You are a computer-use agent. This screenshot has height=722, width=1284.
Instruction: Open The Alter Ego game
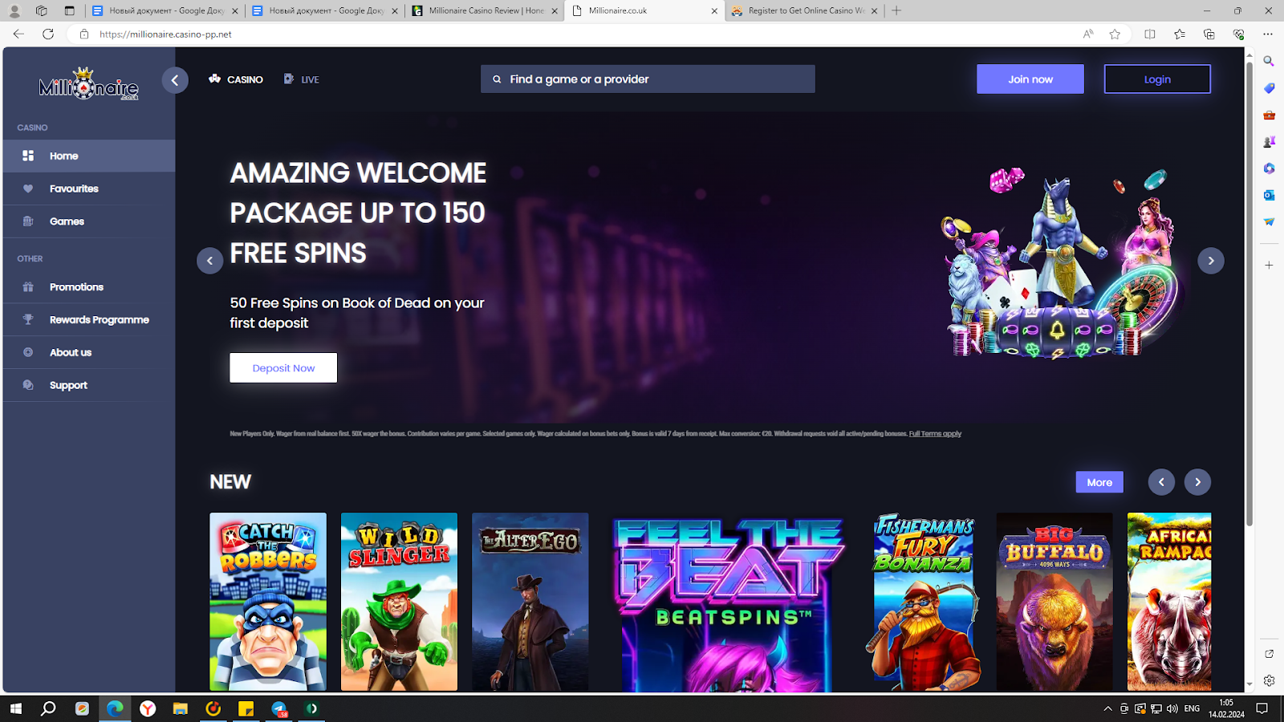530,602
